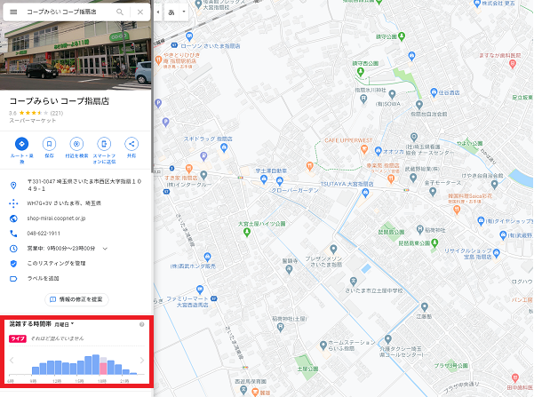The height and width of the screenshot is (397, 534).
Task: Open the hamburger menu in search box
Action: [x=13, y=12]
